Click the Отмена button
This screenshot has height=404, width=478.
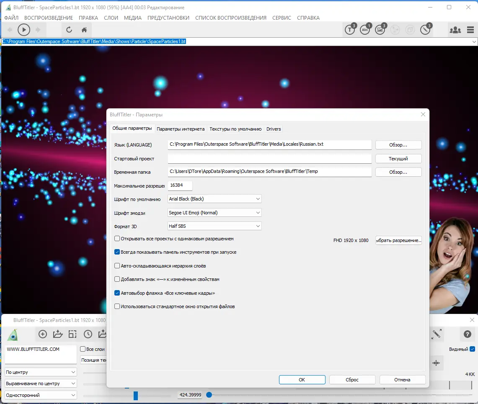pos(402,380)
